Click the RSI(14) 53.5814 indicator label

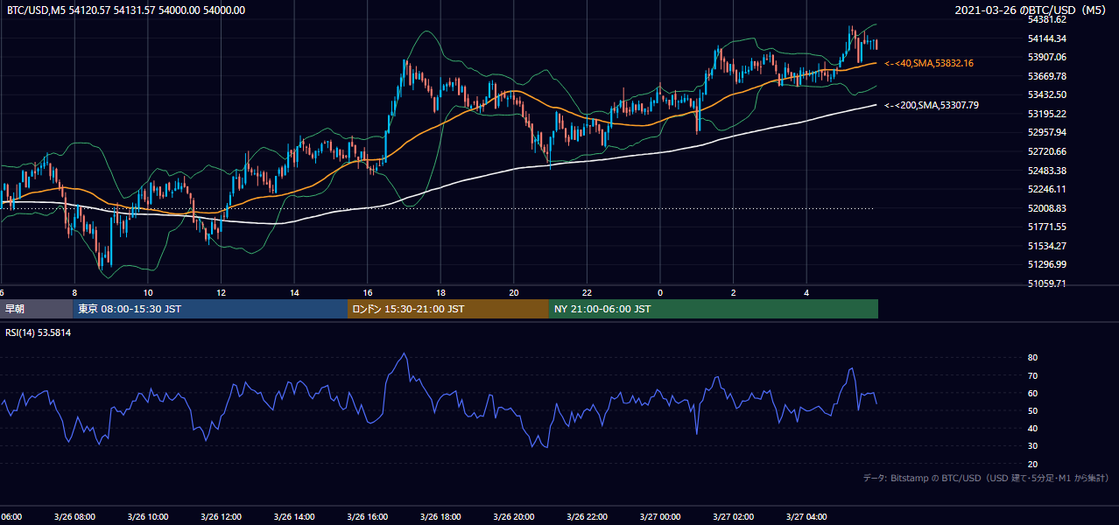[x=39, y=332]
